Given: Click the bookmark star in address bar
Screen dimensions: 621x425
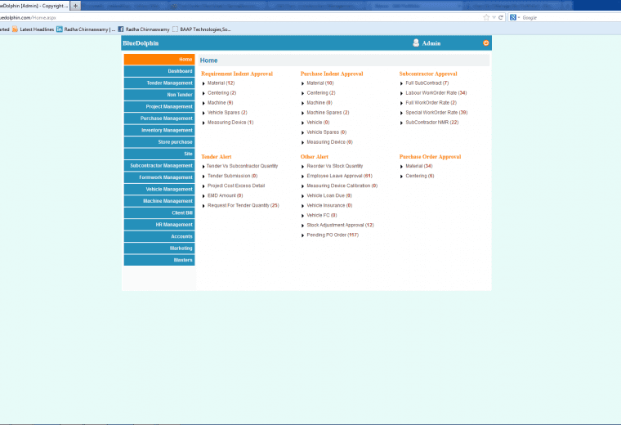Looking at the screenshot, I should (x=486, y=17).
